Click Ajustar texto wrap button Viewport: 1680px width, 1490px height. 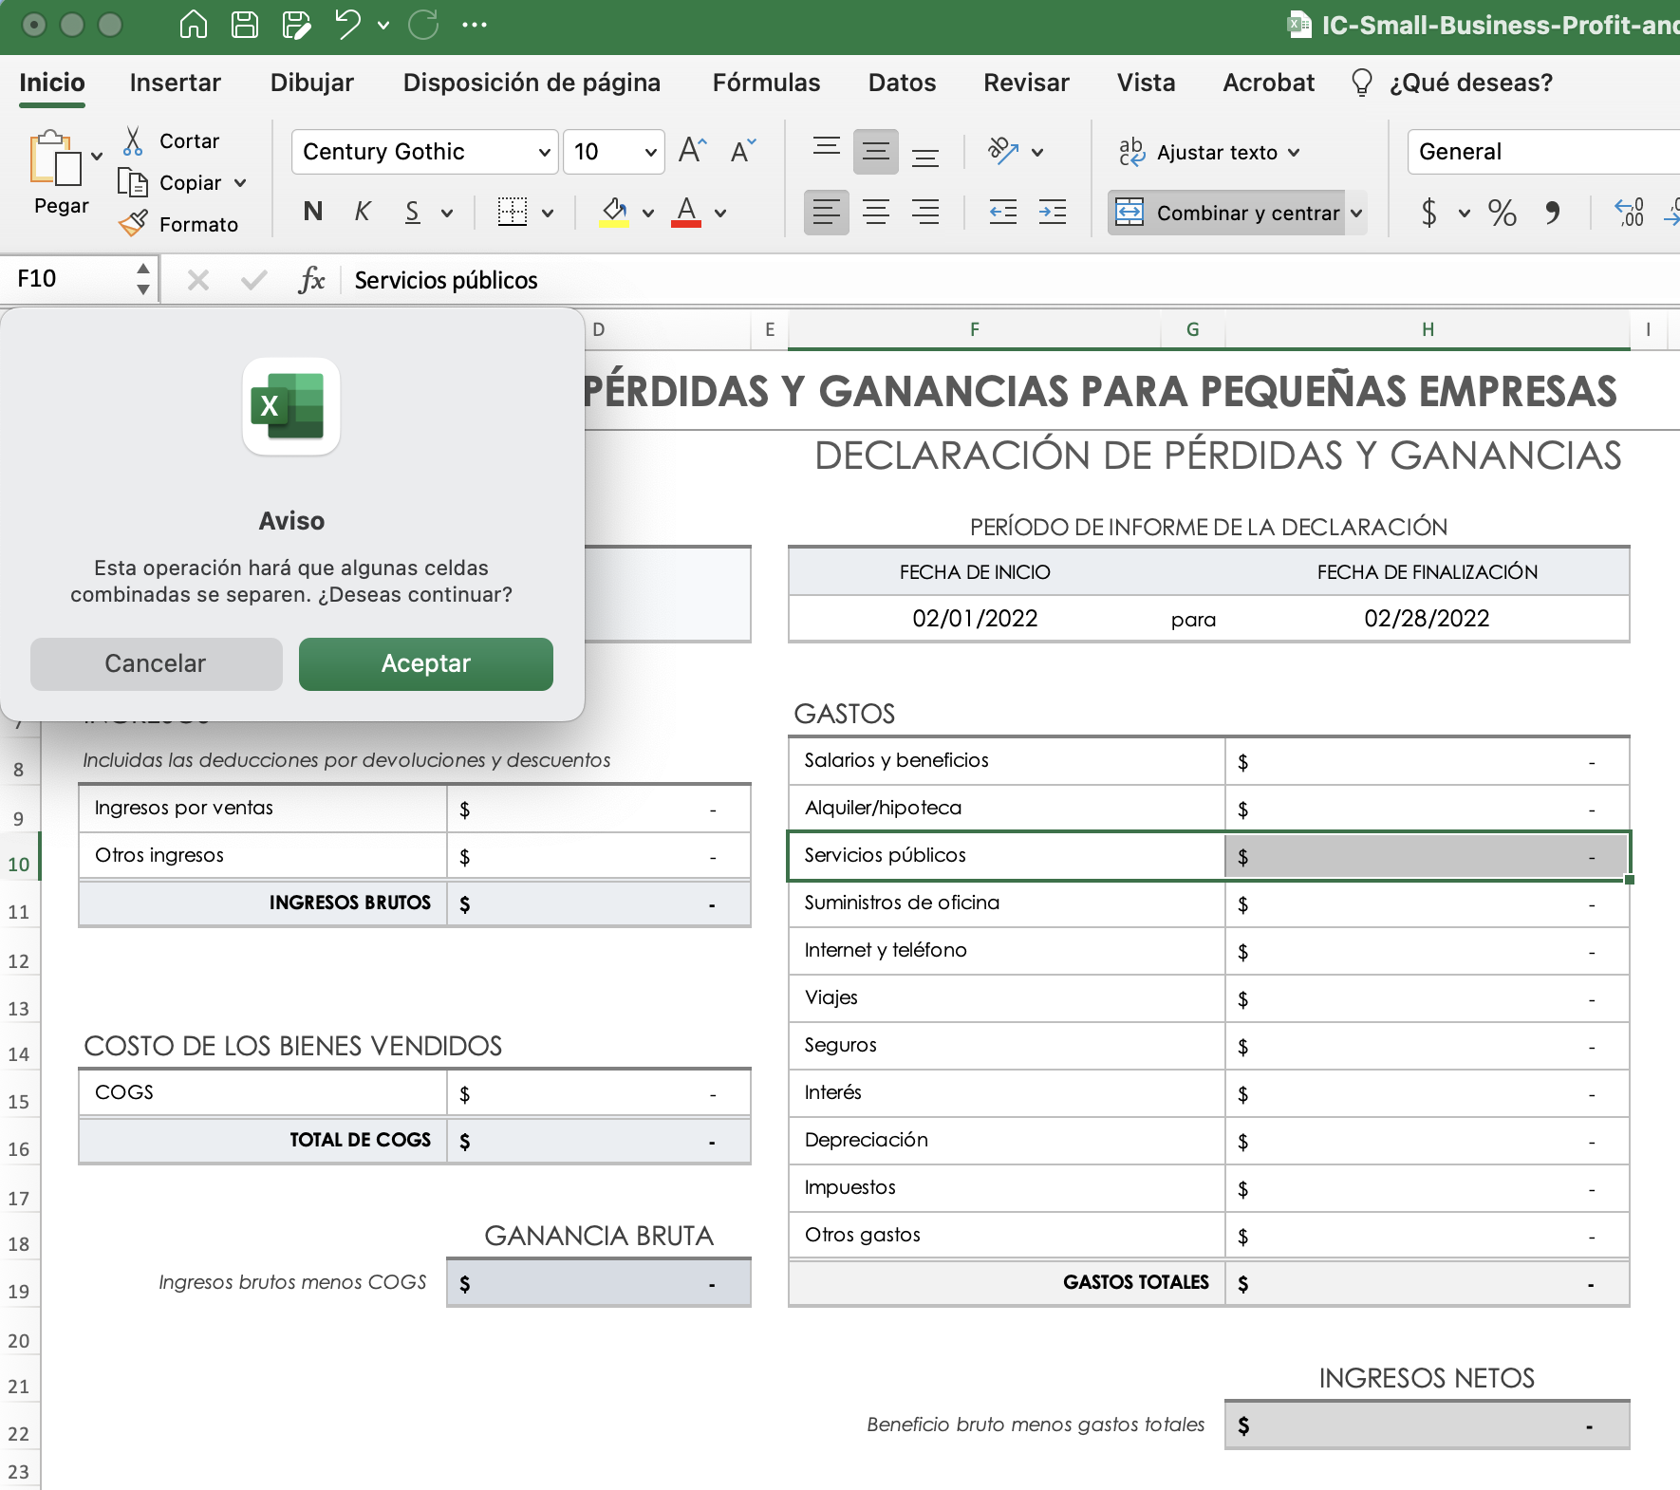pos(1209,152)
